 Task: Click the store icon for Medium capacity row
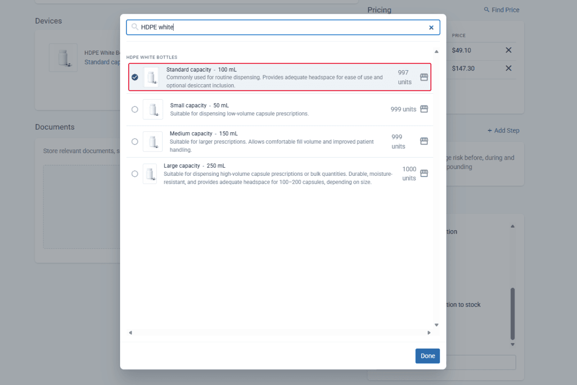(424, 141)
